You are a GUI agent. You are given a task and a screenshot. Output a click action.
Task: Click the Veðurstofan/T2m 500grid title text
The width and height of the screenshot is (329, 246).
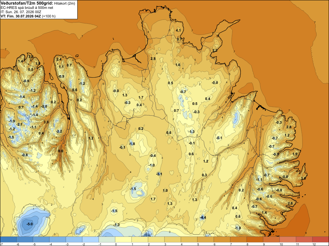point(27,3)
